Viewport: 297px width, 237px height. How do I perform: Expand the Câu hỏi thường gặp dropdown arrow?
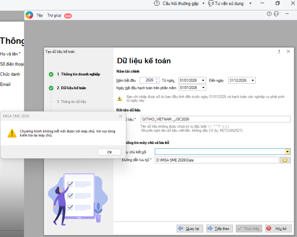[x=203, y=4]
